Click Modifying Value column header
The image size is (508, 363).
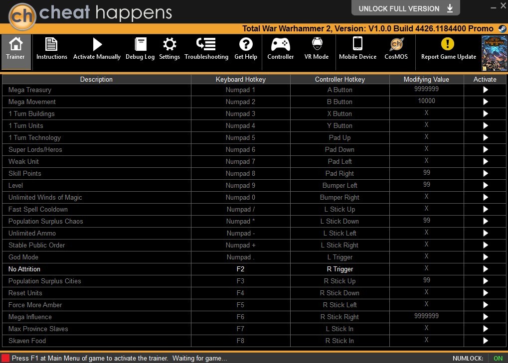[x=426, y=80]
